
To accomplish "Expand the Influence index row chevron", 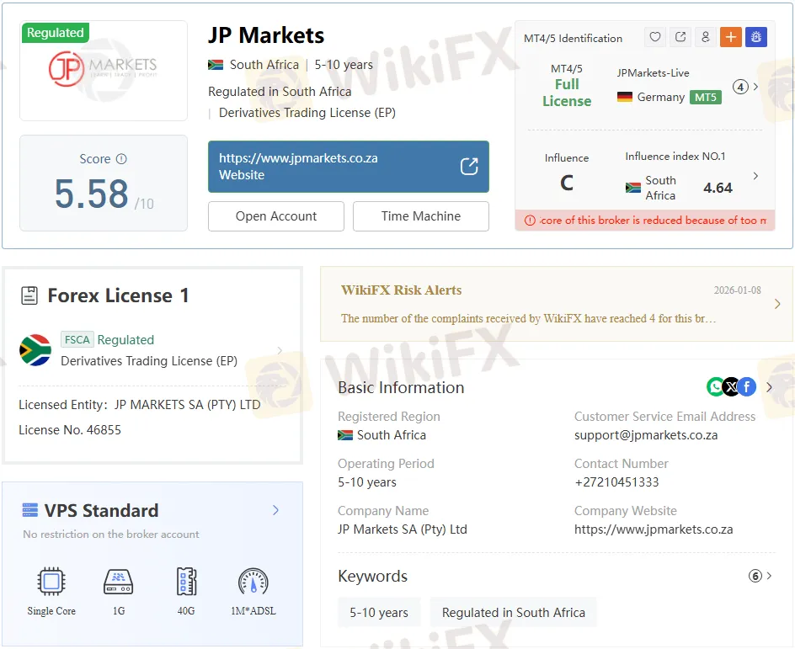I will (x=755, y=176).
